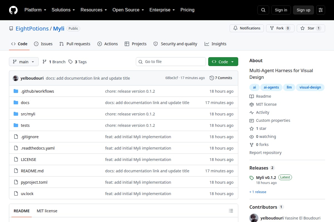
Task: Click the Sign up button
Action: coord(303,10)
